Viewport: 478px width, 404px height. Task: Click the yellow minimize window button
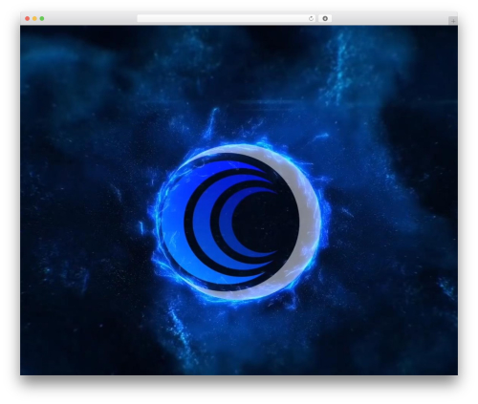pos(34,18)
